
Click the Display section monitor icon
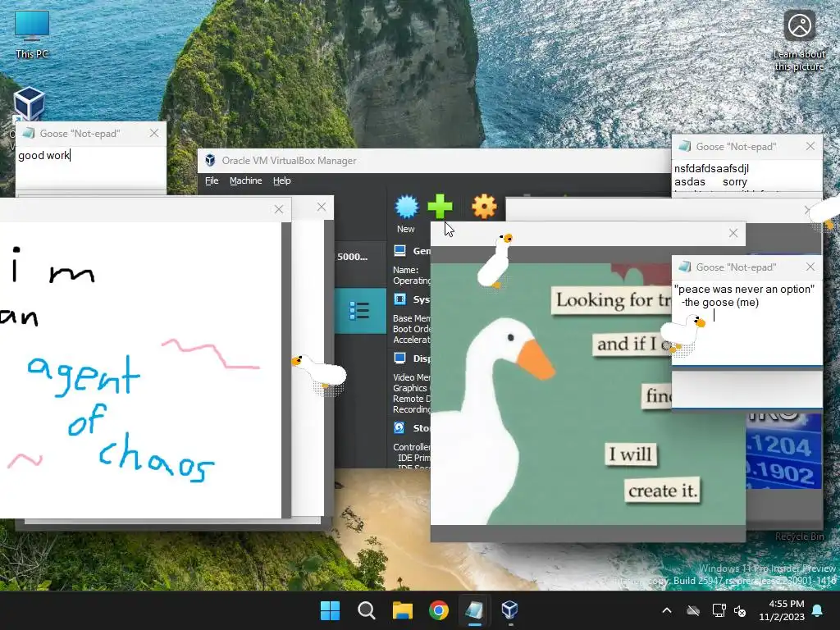[x=399, y=358]
